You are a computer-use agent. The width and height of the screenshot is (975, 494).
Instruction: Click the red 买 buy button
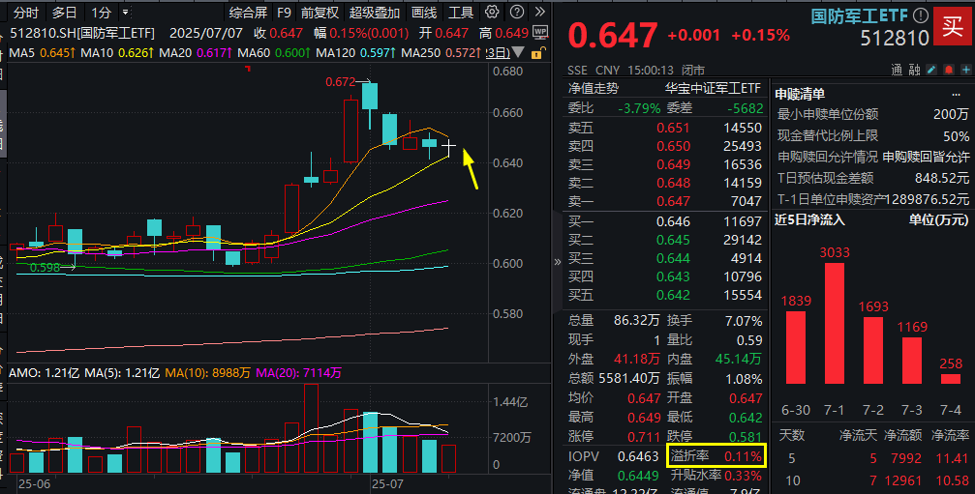coord(954,26)
